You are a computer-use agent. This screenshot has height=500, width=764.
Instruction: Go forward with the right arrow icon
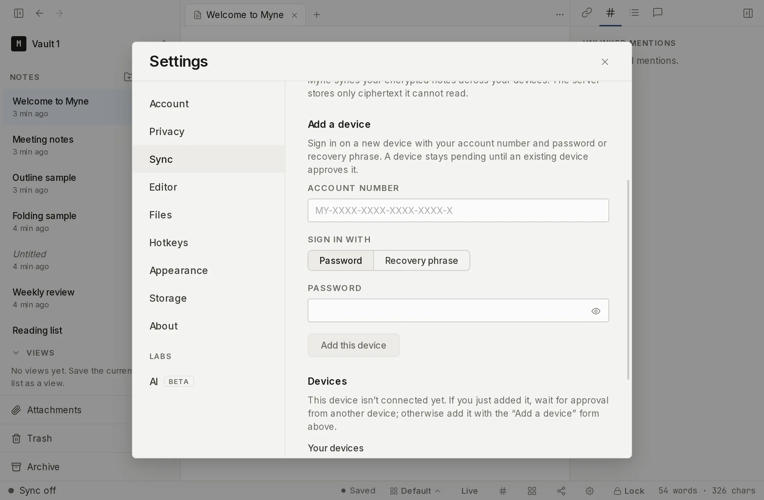tap(59, 13)
